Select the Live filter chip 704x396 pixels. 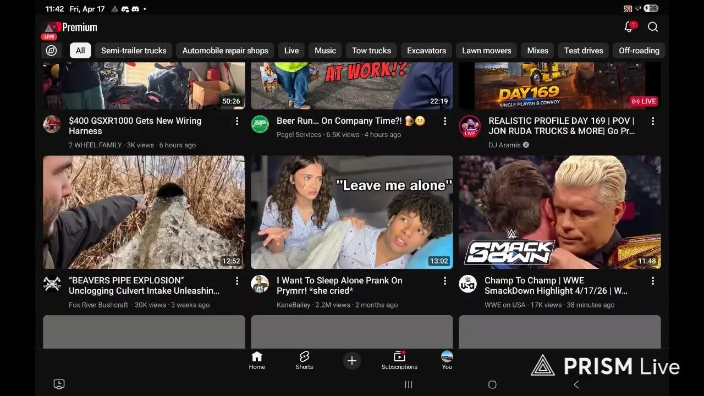click(291, 51)
